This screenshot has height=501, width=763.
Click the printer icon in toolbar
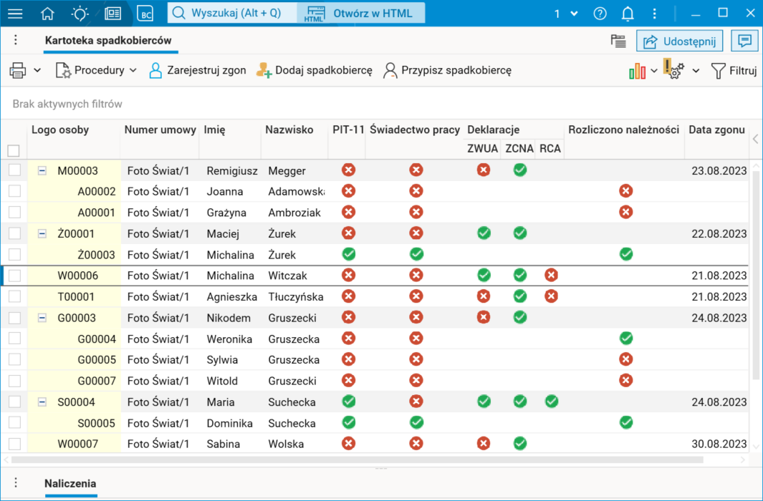coord(18,70)
